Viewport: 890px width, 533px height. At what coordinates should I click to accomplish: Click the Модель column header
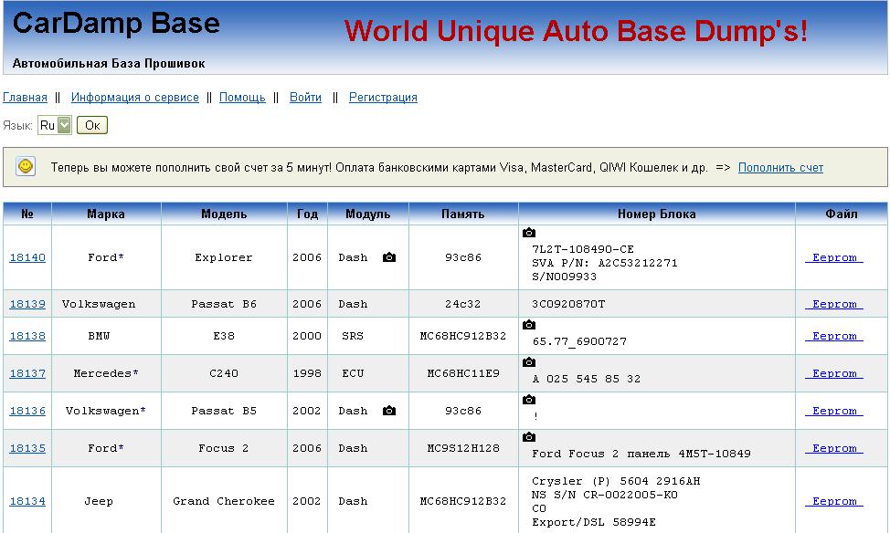(224, 214)
